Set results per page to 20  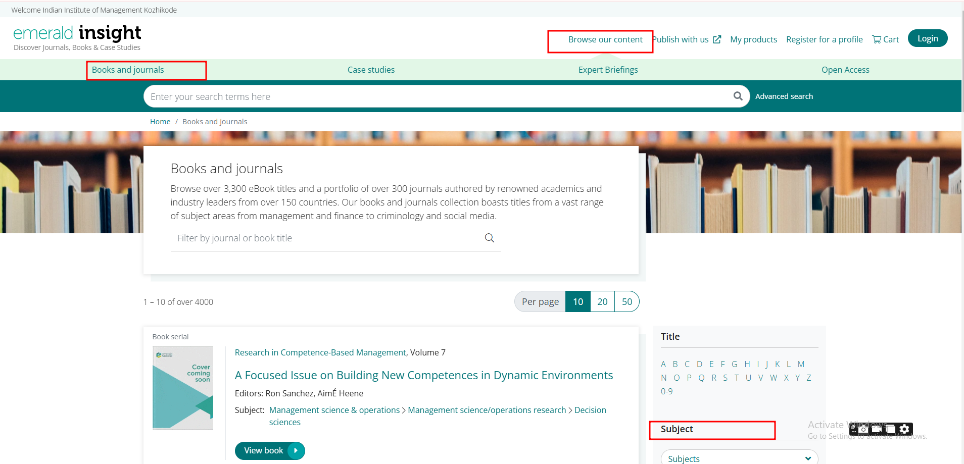click(x=602, y=302)
